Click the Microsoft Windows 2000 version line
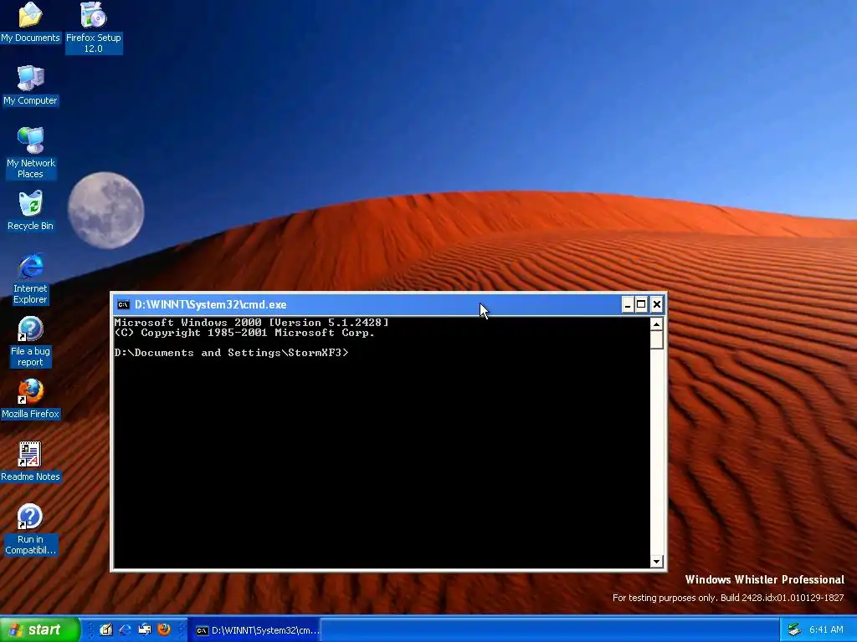 click(x=251, y=322)
